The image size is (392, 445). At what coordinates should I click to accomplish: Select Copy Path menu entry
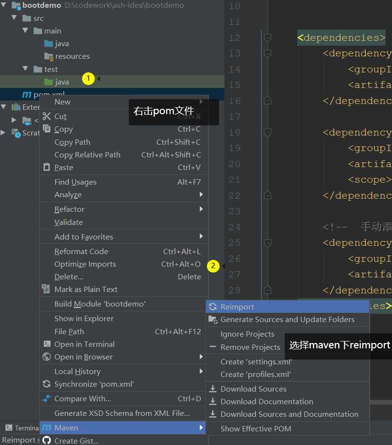click(x=124, y=142)
